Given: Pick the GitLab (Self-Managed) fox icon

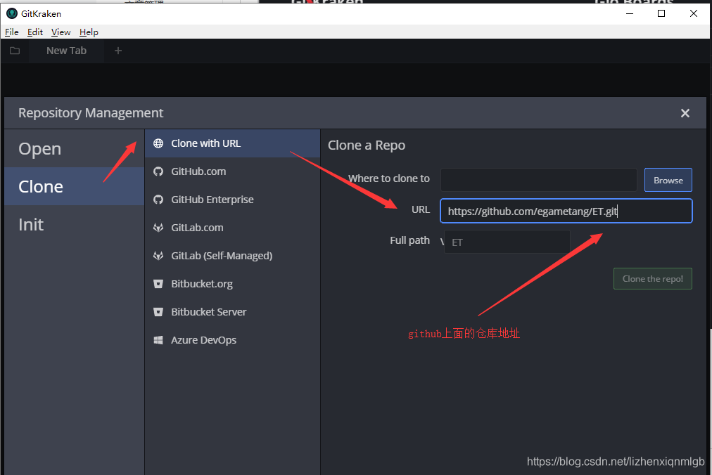Looking at the screenshot, I should (158, 256).
